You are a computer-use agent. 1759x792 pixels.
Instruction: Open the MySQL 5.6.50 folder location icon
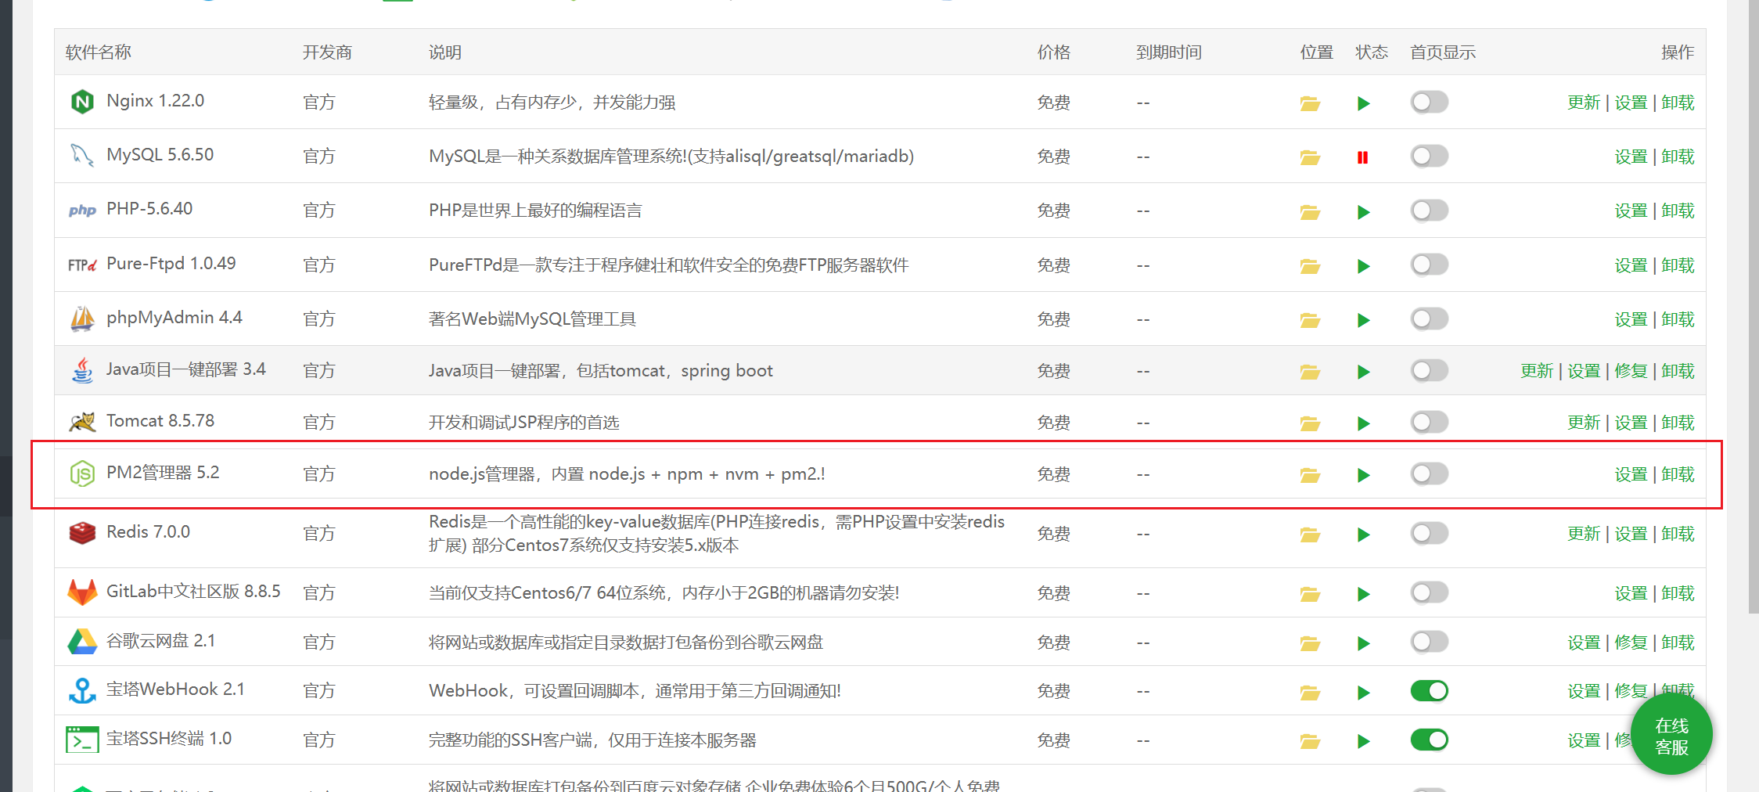[1310, 157]
